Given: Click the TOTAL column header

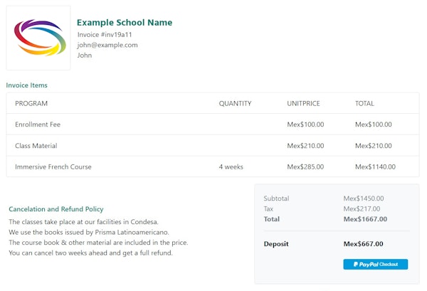Looking at the screenshot, I should tap(364, 103).
